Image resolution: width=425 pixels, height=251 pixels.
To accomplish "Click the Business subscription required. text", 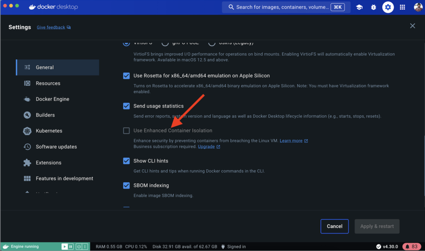I will tap(165, 146).
